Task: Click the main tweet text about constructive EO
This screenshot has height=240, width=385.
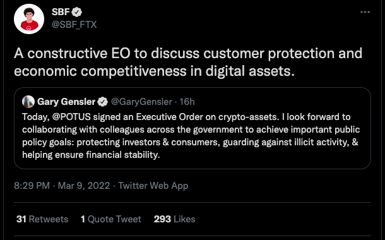Action: (x=188, y=62)
